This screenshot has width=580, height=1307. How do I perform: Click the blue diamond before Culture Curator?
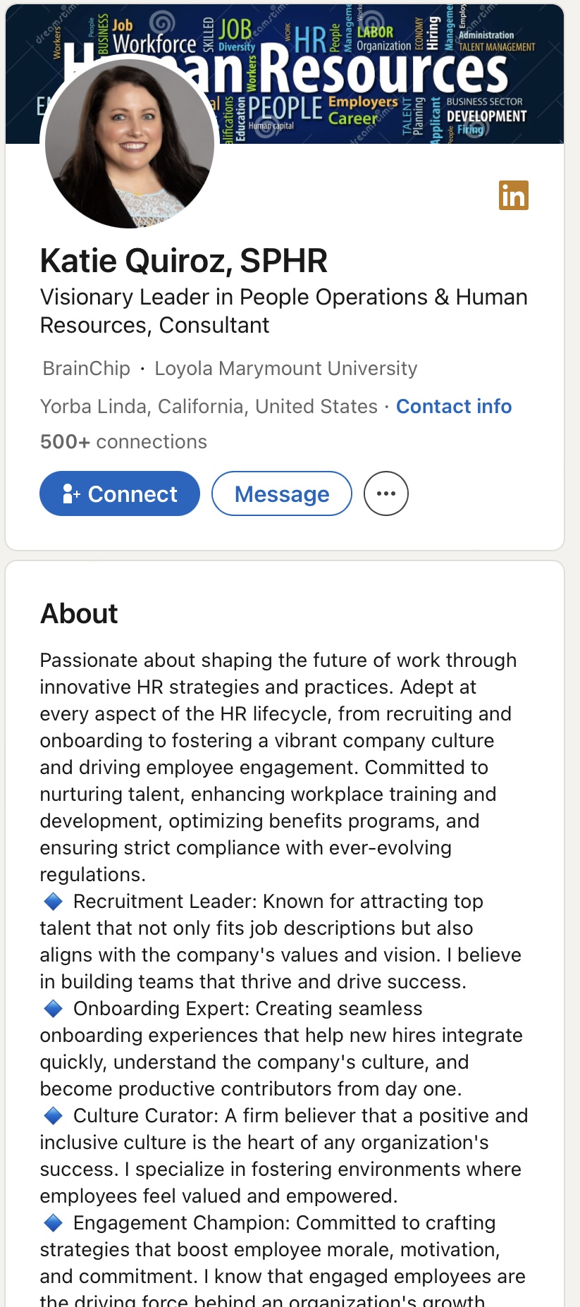tap(54, 1115)
